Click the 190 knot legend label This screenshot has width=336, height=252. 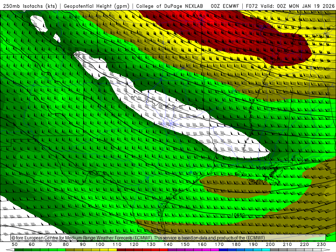point(253,244)
